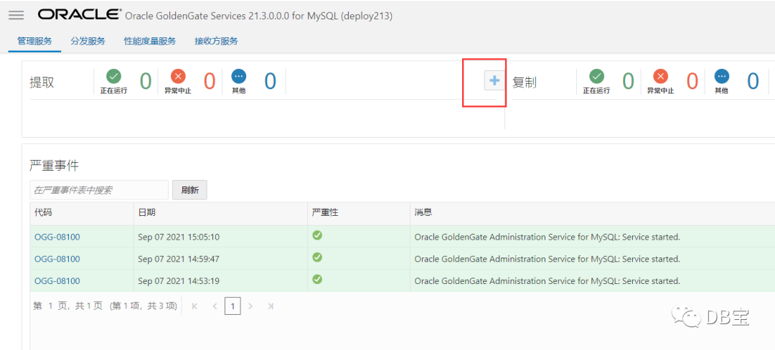Image resolution: width=775 pixels, height=350 pixels.
Task: Go to last page of events
Action: coord(271,306)
